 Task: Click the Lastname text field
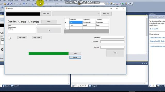(112, 42)
